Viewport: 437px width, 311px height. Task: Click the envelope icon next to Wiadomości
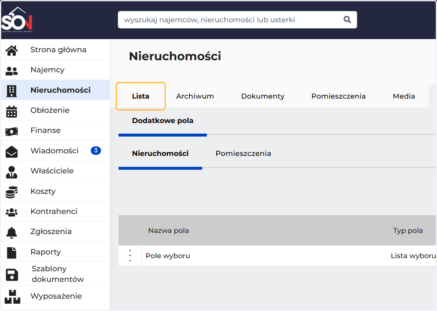12,151
